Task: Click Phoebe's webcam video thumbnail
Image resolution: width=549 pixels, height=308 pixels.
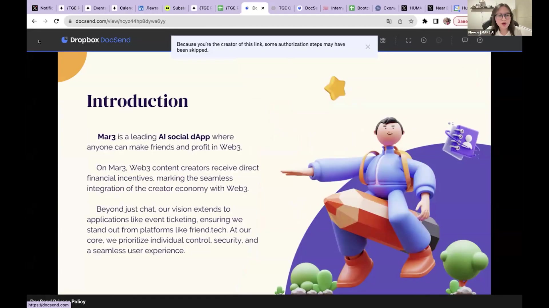Action: click(500, 18)
